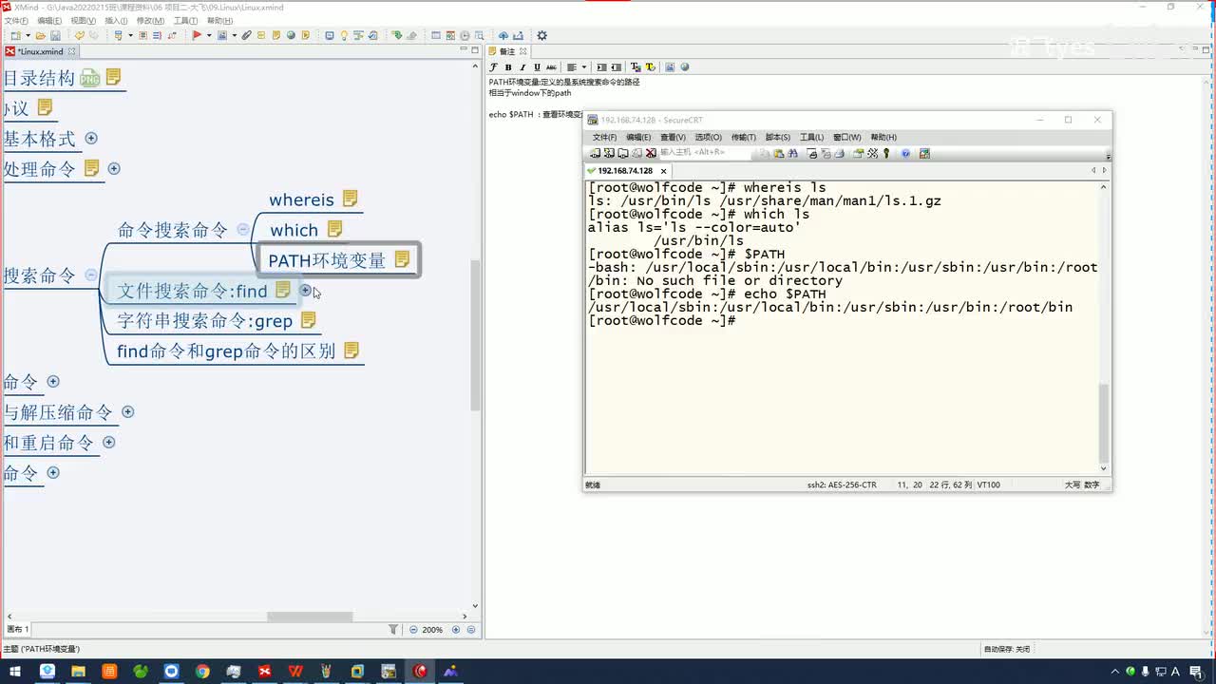
Task: Open the 选项 menu in SecureCRT
Action: pyautogui.click(x=708, y=138)
